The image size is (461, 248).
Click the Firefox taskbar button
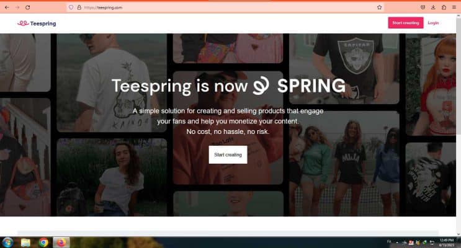coord(61,242)
